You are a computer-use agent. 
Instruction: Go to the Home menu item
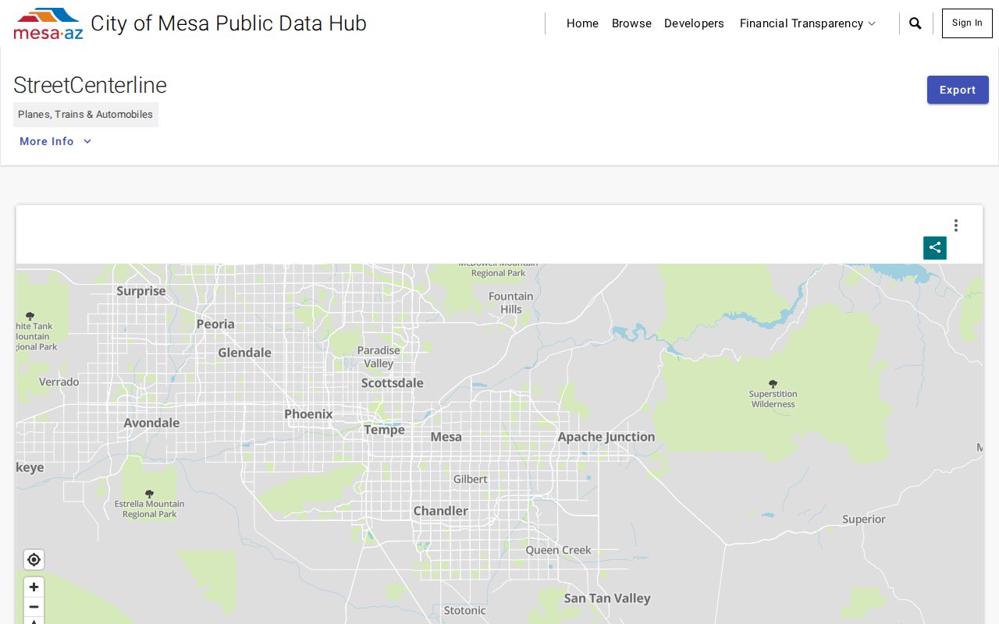582,23
